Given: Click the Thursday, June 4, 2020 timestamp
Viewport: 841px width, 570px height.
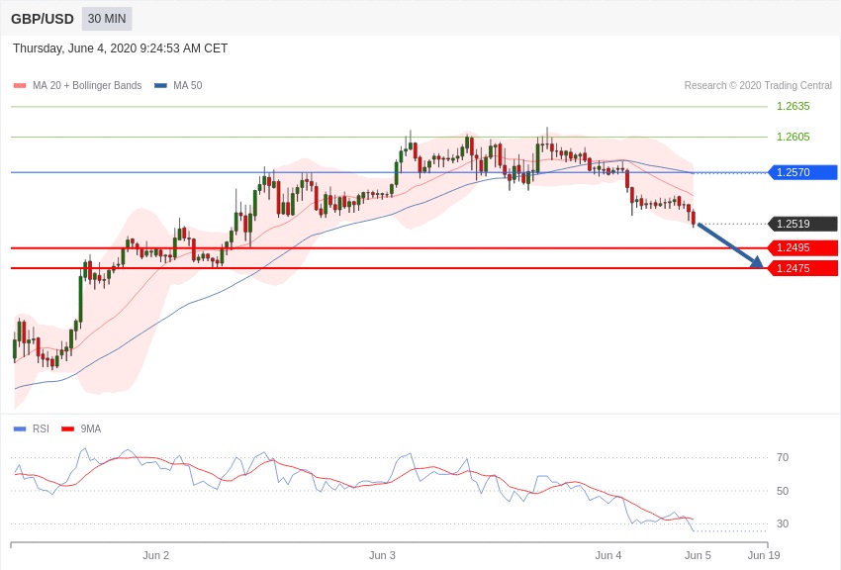Looking at the screenshot, I should (x=120, y=48).
